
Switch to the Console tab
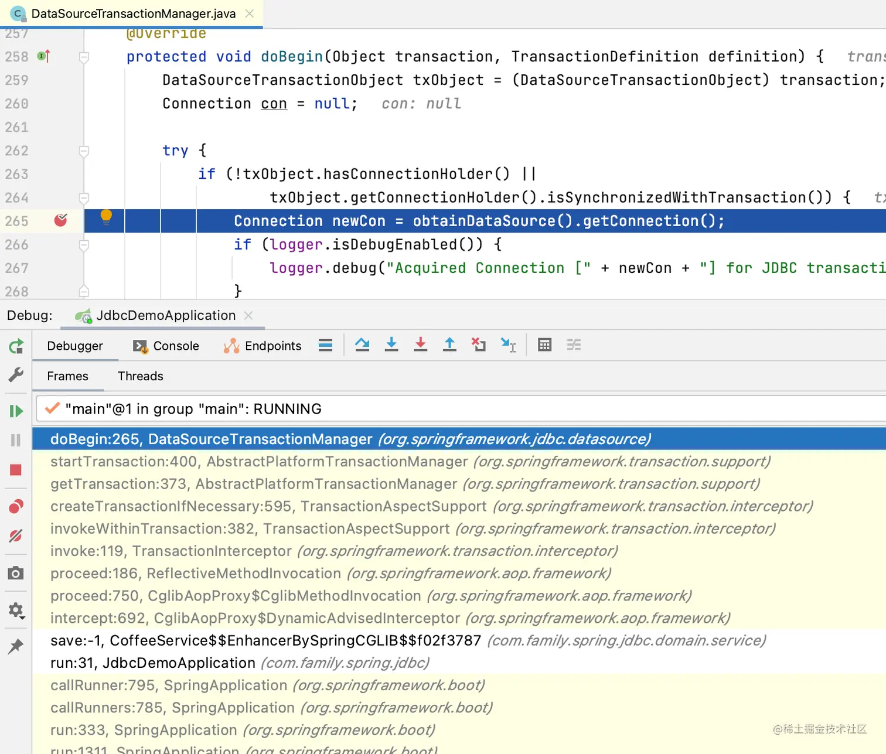166,346
